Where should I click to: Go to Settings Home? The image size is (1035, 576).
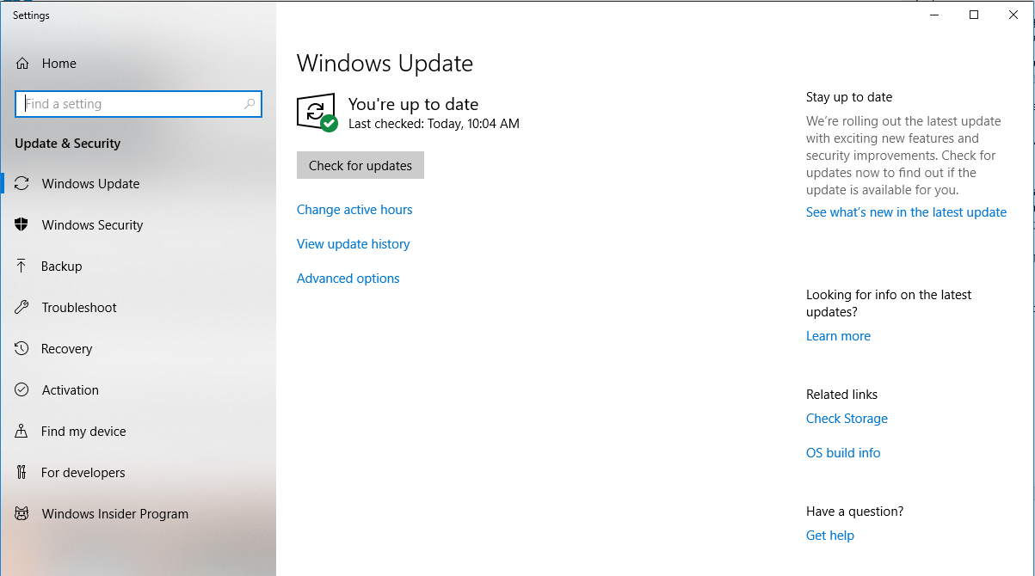click(138, 64)
